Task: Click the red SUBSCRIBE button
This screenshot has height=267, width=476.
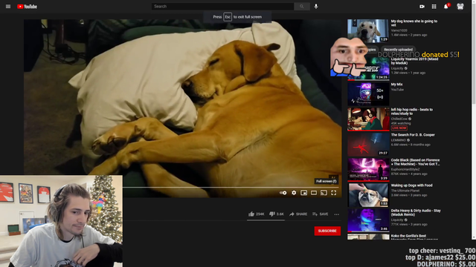Action: click(x=327, y=231)
